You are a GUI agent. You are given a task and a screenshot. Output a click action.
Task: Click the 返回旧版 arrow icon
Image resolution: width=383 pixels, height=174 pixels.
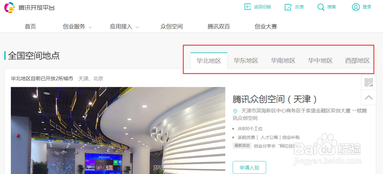(x=248, y=7)
